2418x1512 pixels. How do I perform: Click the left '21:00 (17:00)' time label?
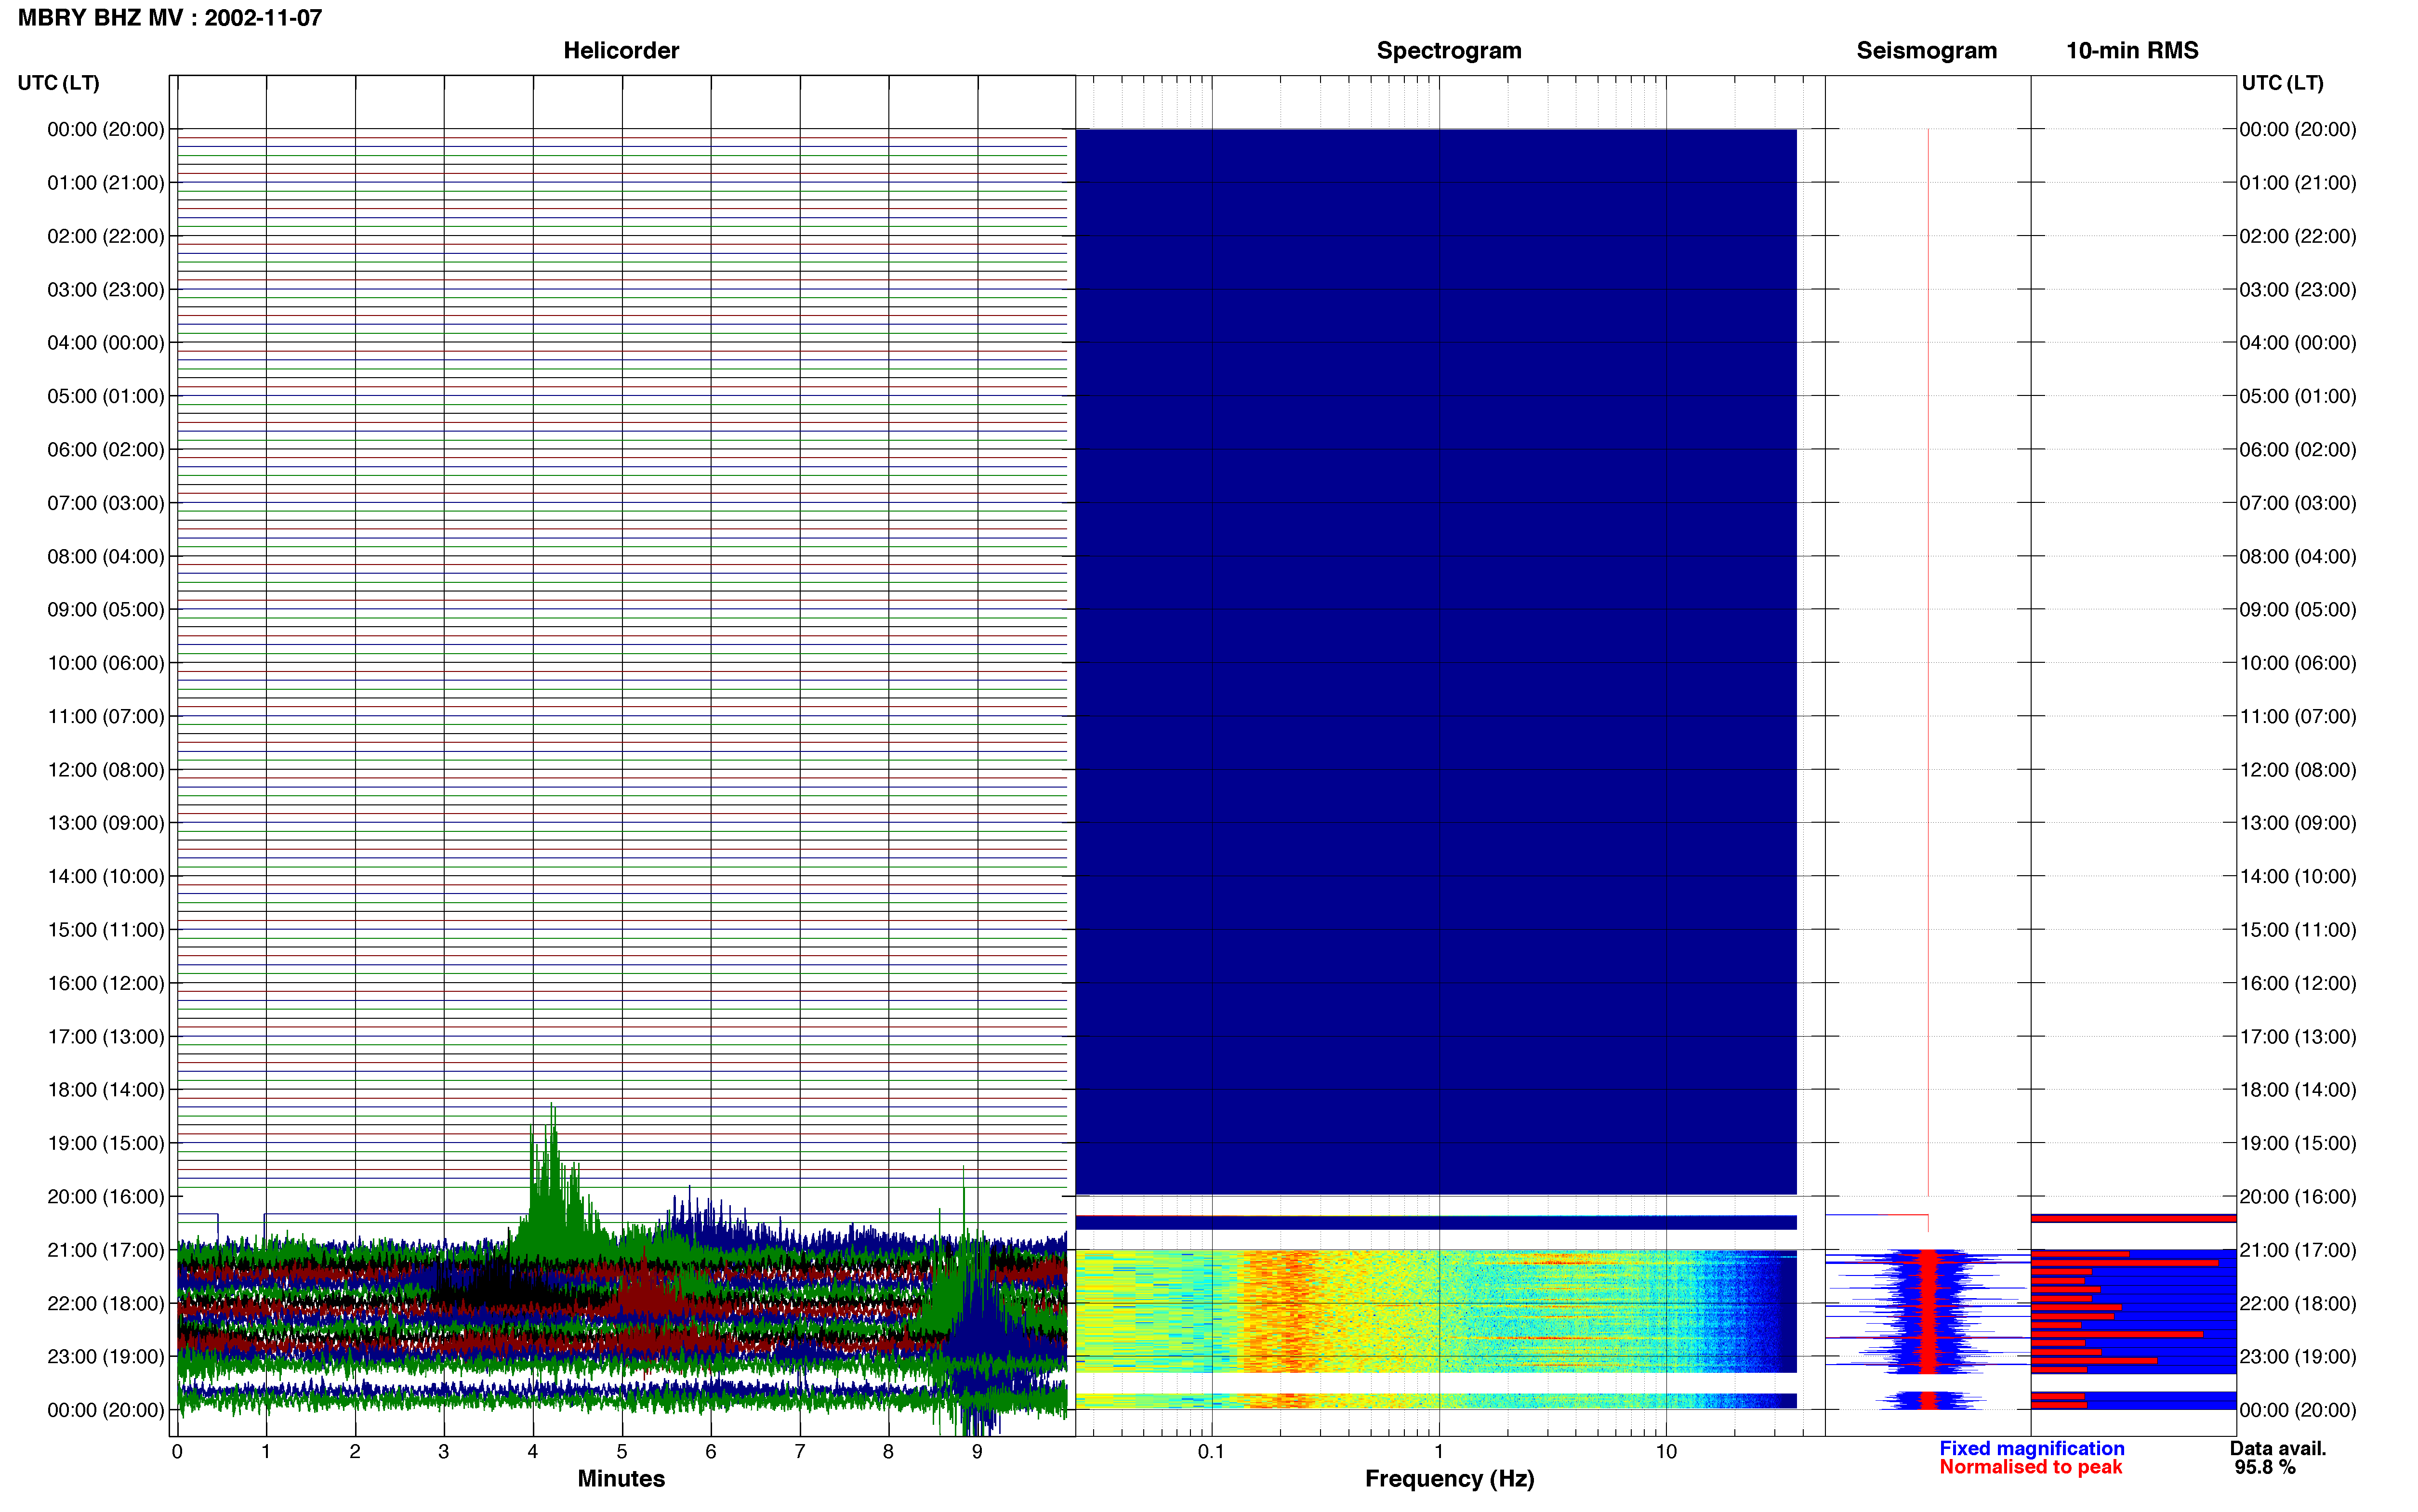pyautogui.click(x=106, y=1250)
